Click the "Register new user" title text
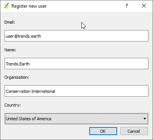This screenshot has height=140, width=153. tap(29, 6)
